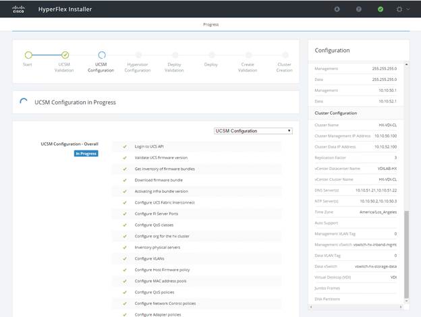
Task: Click checkmark for Configure Host Firmware policy
Action: click(125, 270)
